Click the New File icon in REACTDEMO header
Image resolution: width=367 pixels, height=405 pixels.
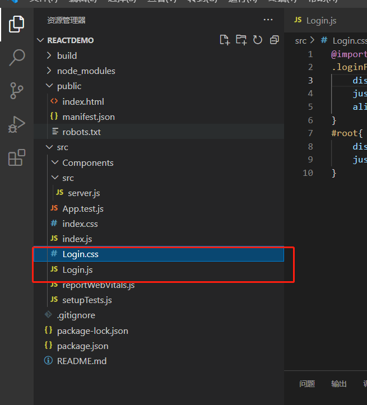pos(225,40)
